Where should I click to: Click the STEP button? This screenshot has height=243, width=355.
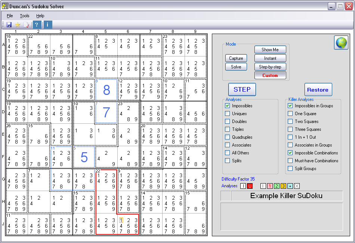[x=242, y=89]
